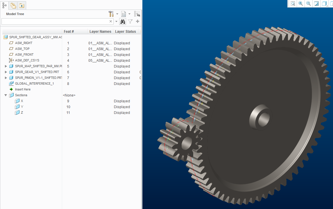Expand the SPUR_GEAR_V1_SHIFTED.PRT node
This screenshot has height=209, width=333.
point(6,72)
